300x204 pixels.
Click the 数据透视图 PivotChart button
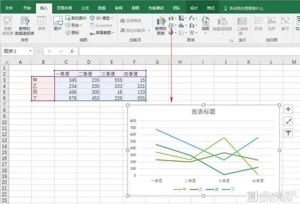pos(222,26)
